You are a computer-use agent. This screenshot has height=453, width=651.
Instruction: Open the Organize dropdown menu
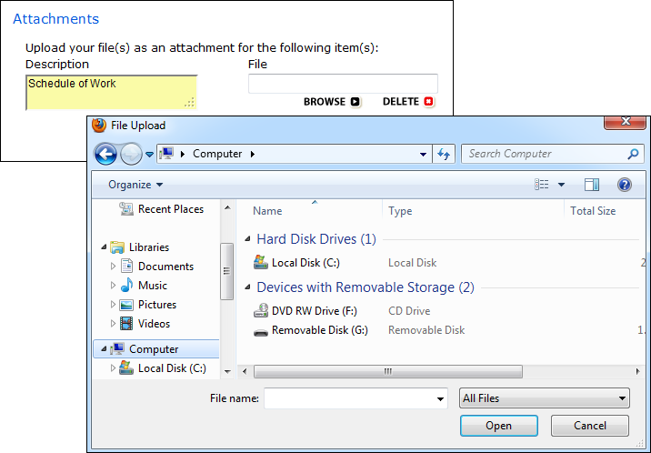(135, 185)
